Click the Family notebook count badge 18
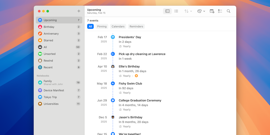 (x=78, y=83)
